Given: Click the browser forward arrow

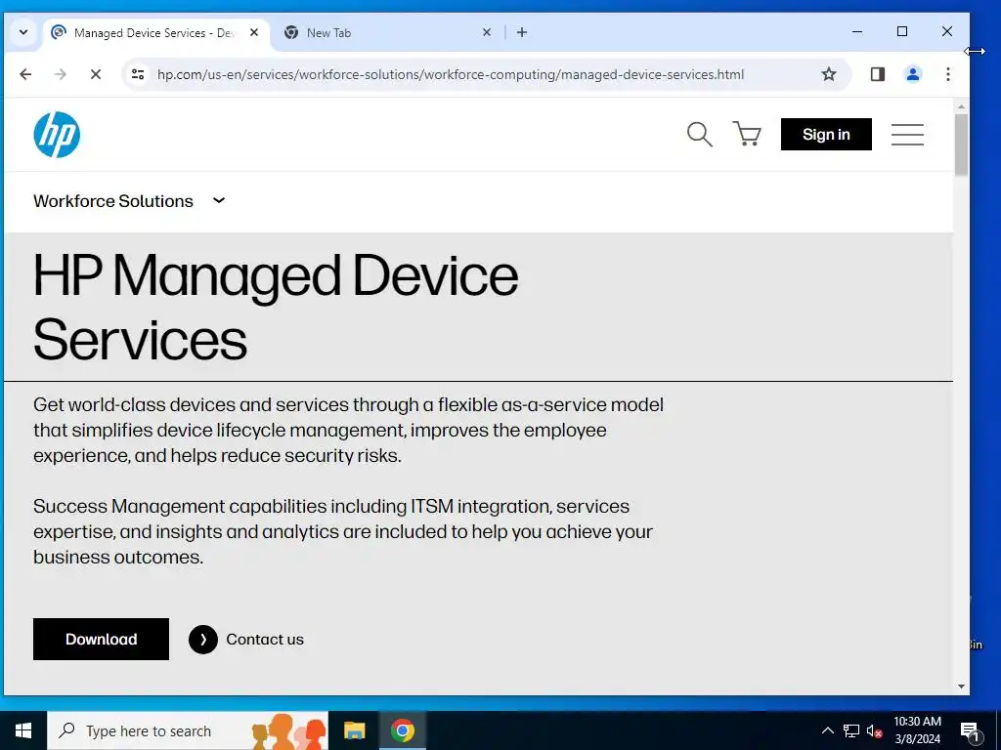Looking at the screenshot, I should [61, 74].
